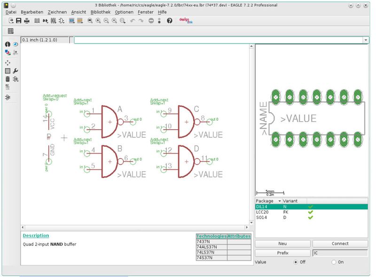376x277 pixels.
Task: Undo the last action
Action: pos(133,21)
